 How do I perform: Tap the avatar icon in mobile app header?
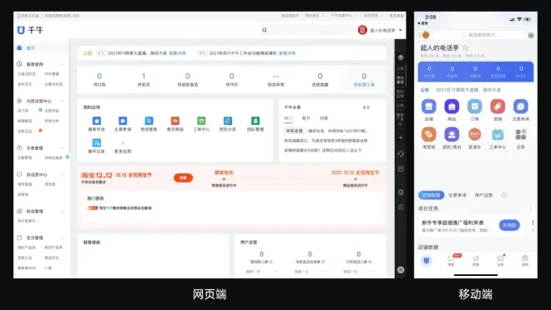point(426,35)
